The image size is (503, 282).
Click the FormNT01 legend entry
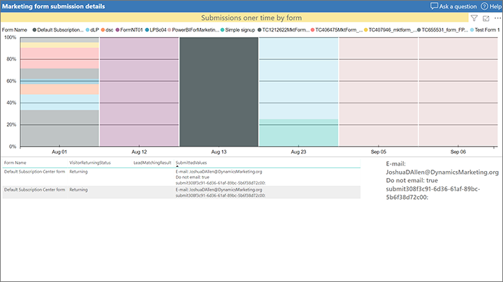coord(129,30)
